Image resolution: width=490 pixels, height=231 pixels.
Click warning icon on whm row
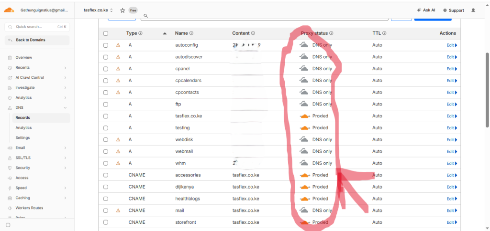pos(118,163)
